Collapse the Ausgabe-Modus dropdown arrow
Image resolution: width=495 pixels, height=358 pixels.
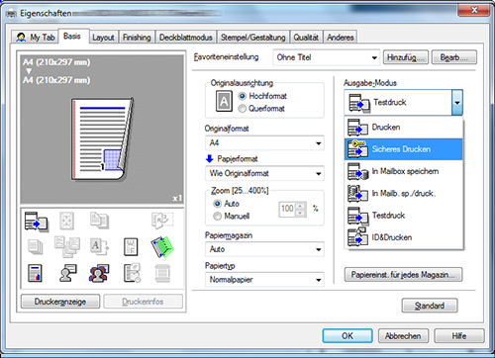[457, 103]
